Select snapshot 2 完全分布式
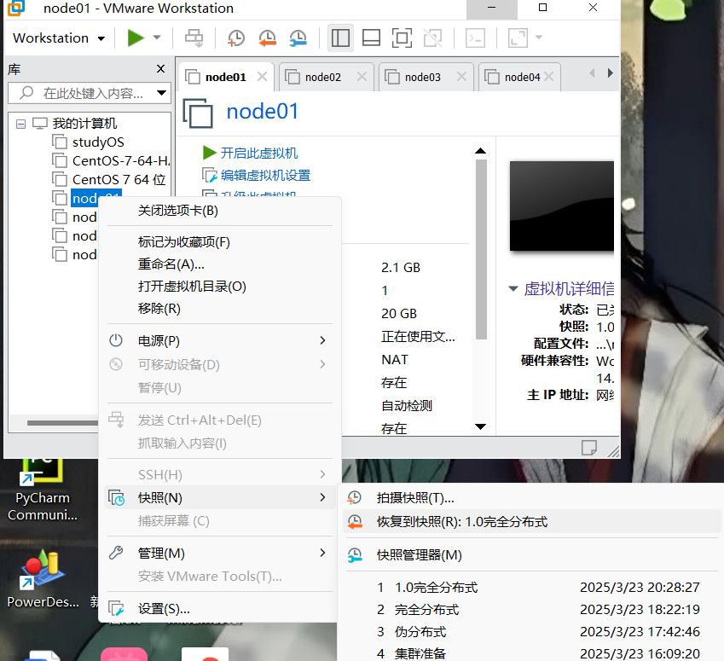Viewport: 724px width, 661px height. (532, 610)
